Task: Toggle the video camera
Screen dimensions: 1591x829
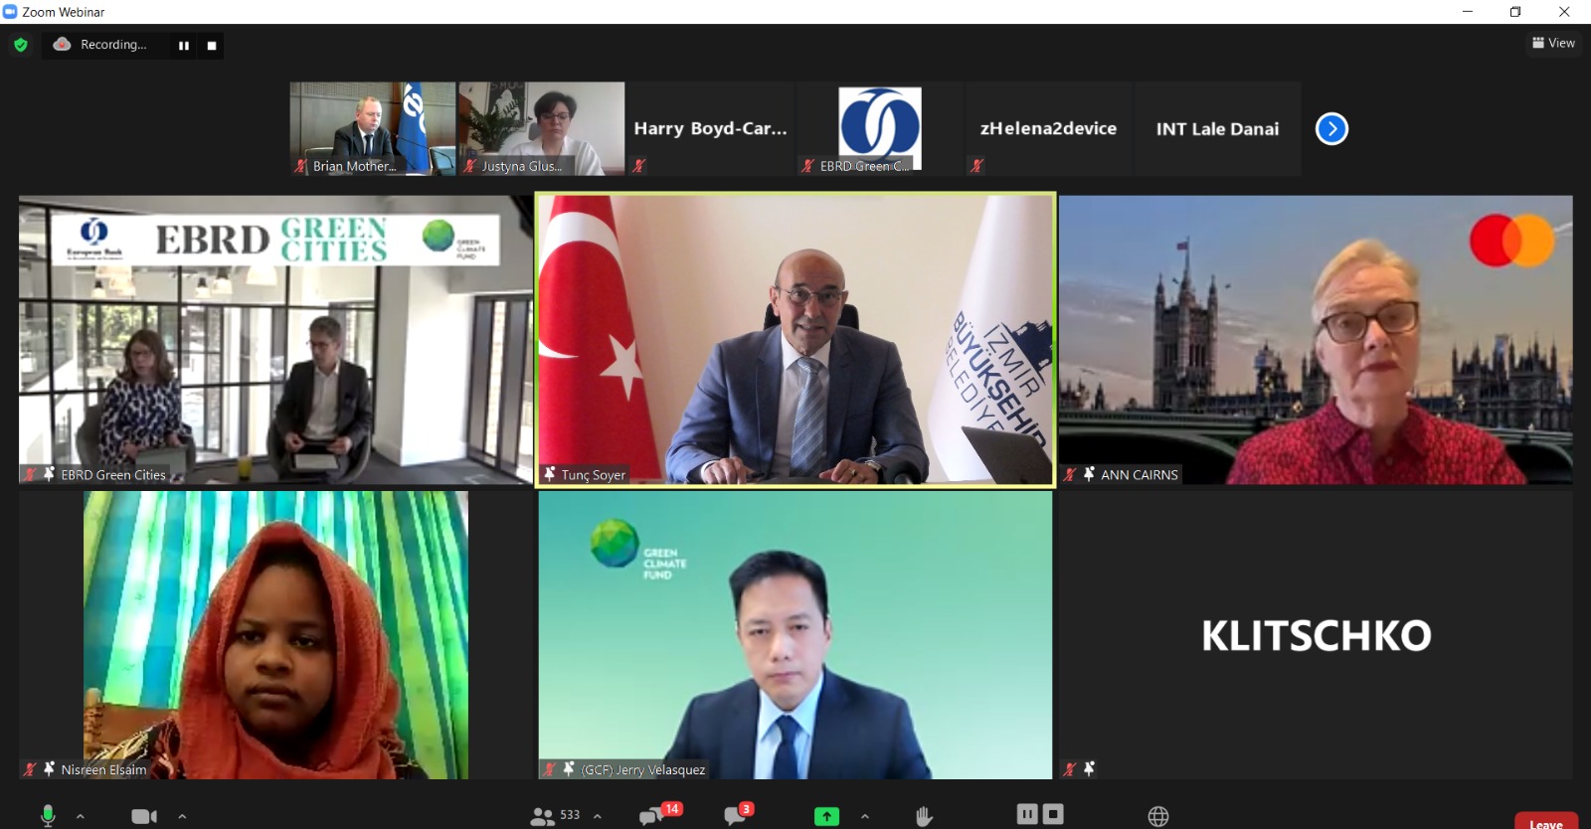Action: [144, 816]
